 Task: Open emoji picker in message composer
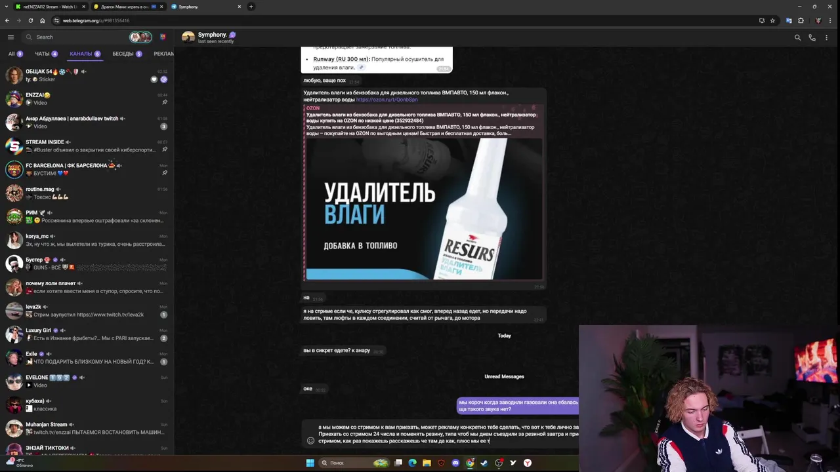310,441
